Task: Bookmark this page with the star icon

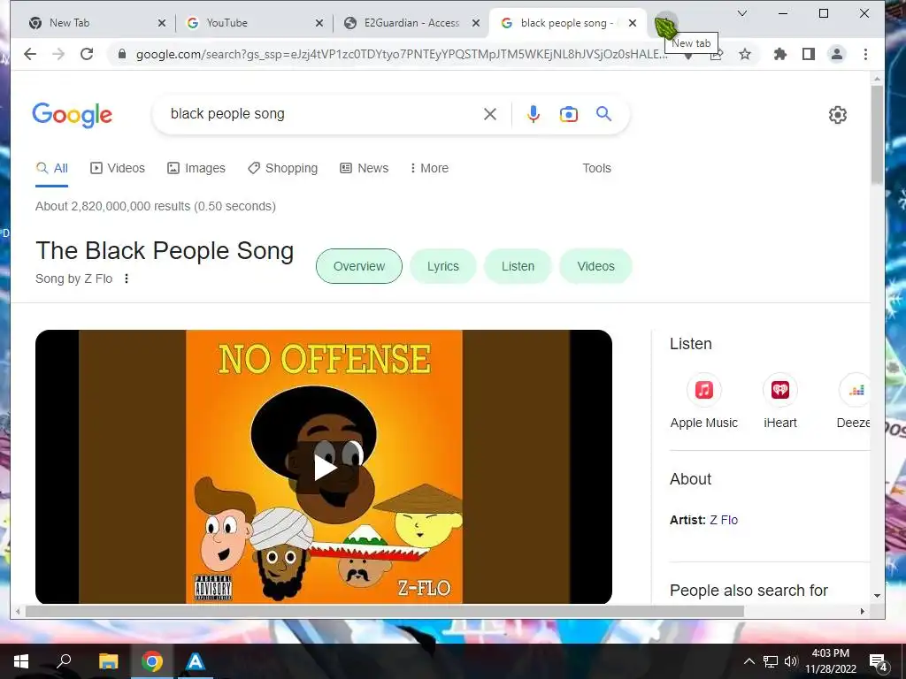Action: [745, 54]
